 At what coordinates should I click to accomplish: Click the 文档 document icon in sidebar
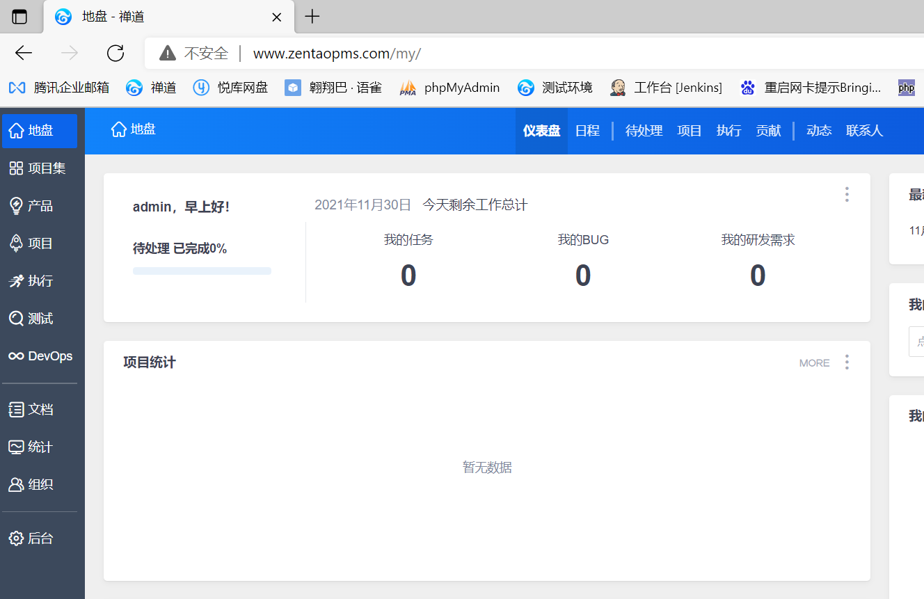click(x=16, y=410)
